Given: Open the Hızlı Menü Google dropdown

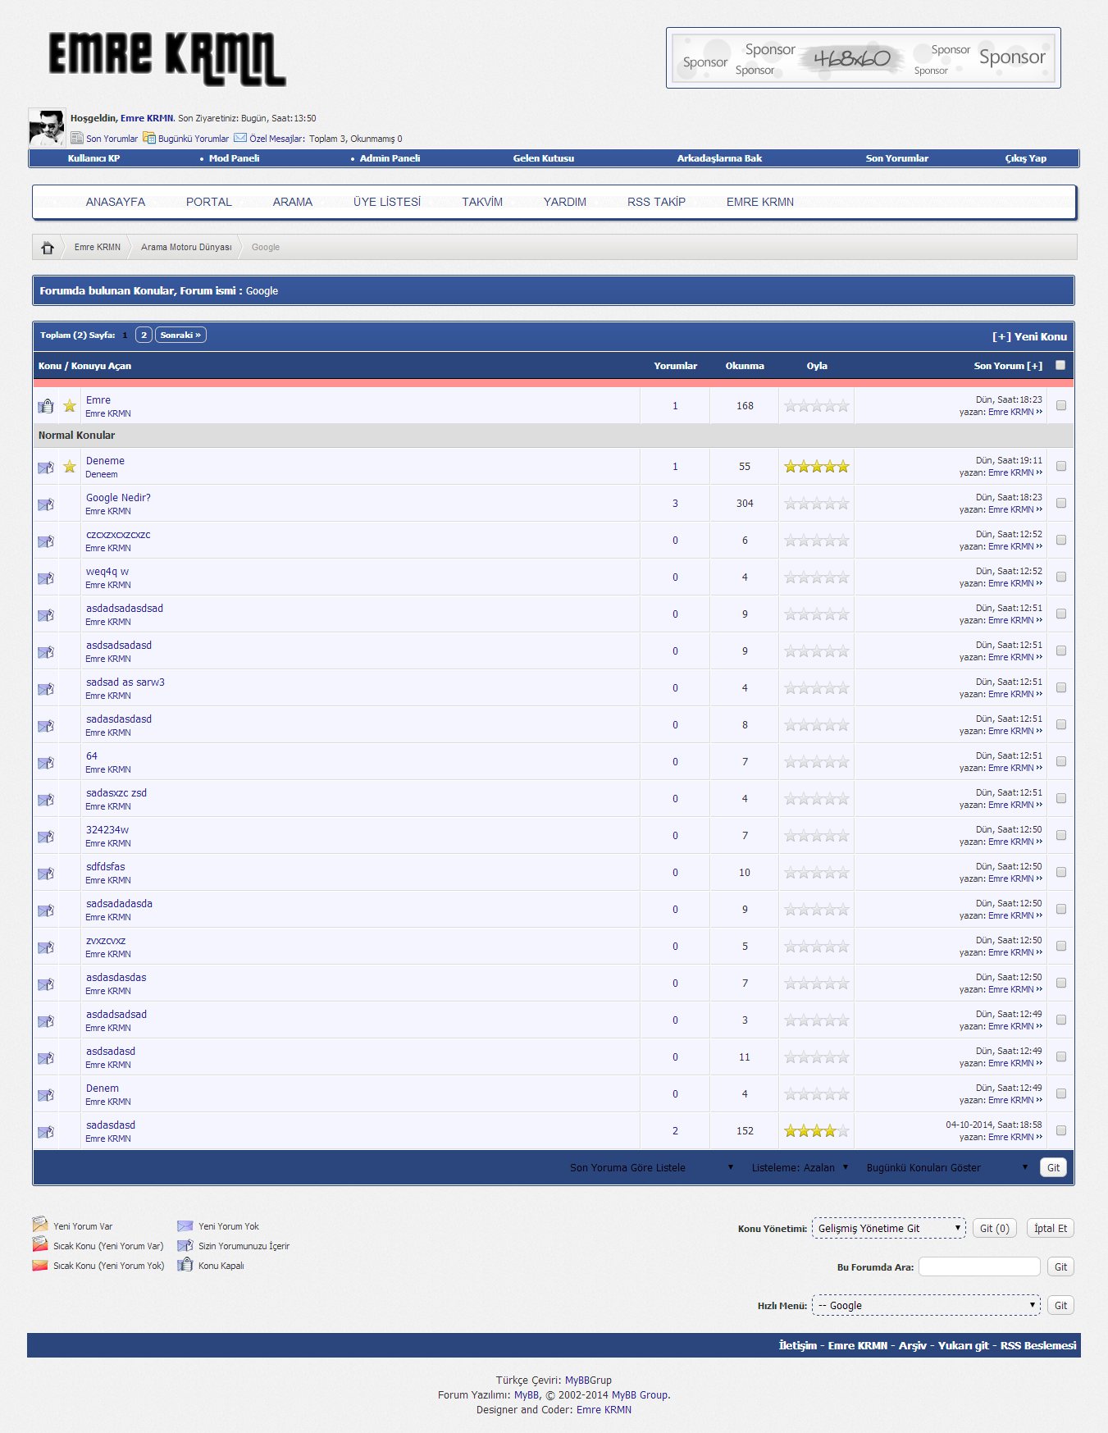Looking at the screenshot, I should [926, 1305].
